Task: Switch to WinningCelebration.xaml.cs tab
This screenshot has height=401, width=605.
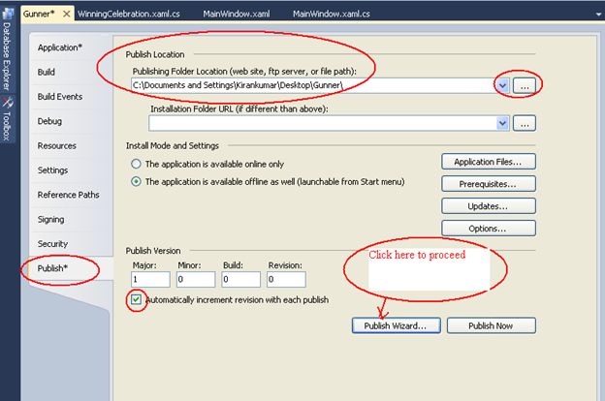Action: click(x=129, y=14)
